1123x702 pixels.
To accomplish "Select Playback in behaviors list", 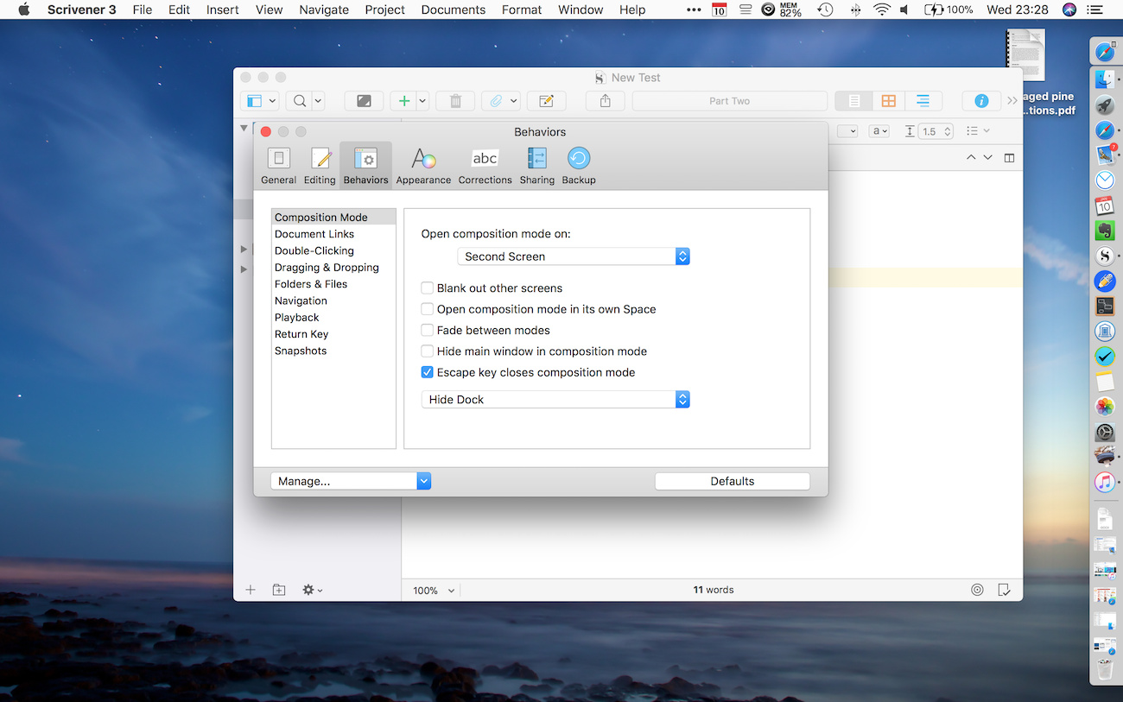I will [333, 318].
